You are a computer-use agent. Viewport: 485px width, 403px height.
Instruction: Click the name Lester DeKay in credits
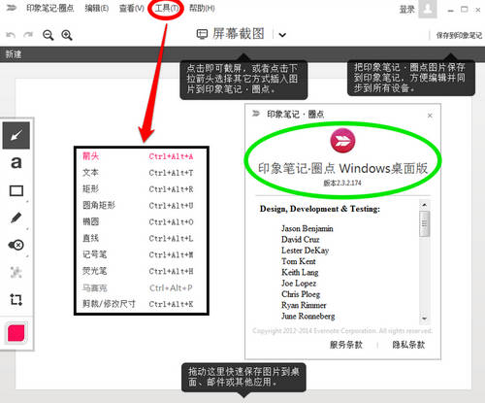coord(305,251)
